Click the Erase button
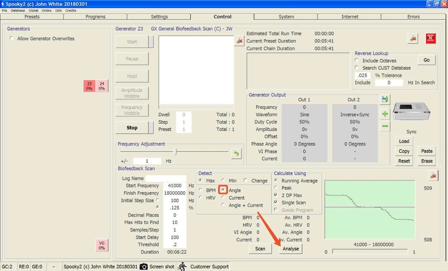Image resolution: width=448 pixels, height=271 pixels. point(426,161)
